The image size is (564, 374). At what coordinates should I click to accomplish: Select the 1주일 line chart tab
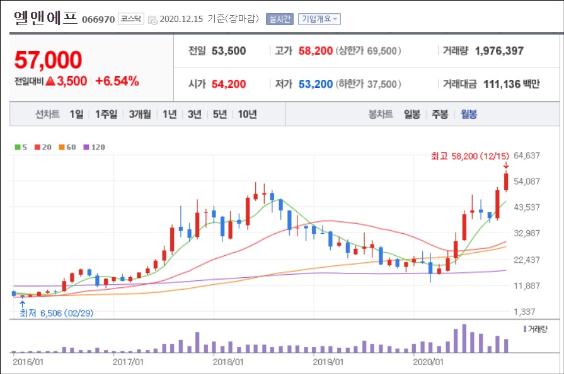pyautogui.click(x=106, y=114)
